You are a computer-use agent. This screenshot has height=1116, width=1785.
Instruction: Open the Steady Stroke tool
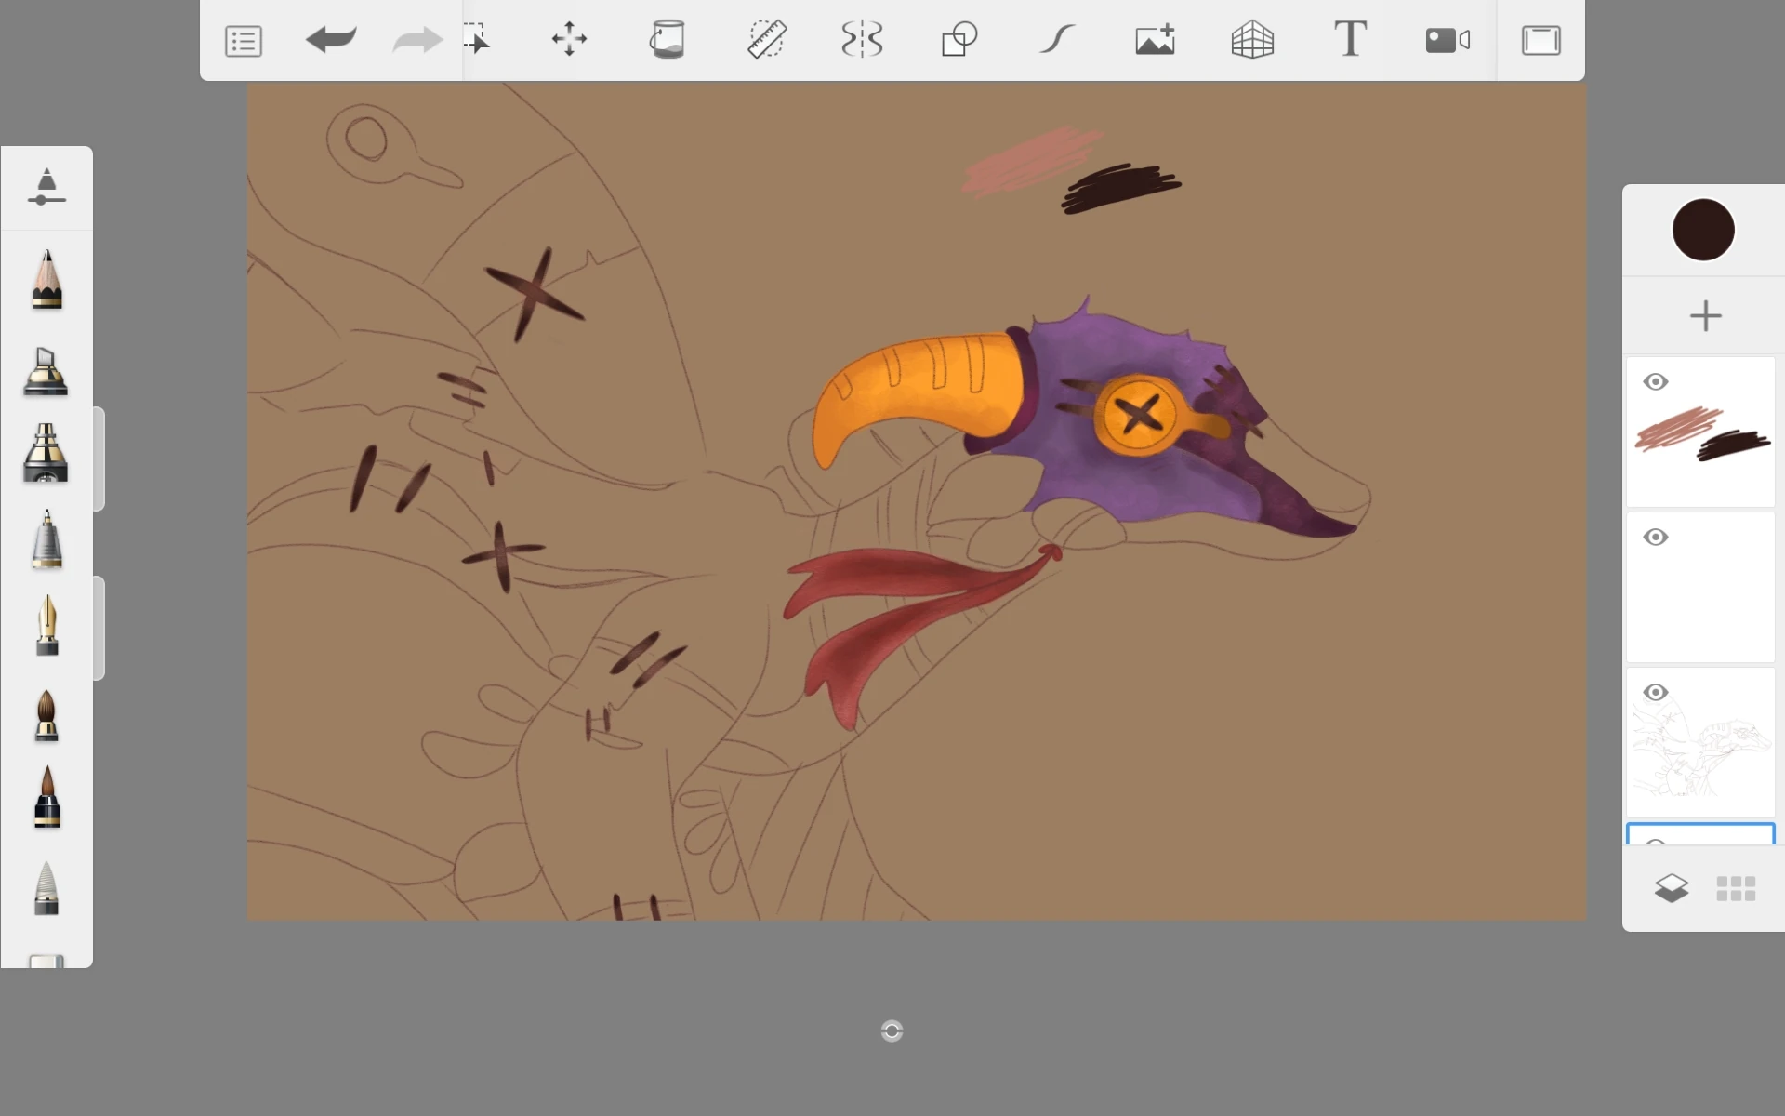point(1057,40)
